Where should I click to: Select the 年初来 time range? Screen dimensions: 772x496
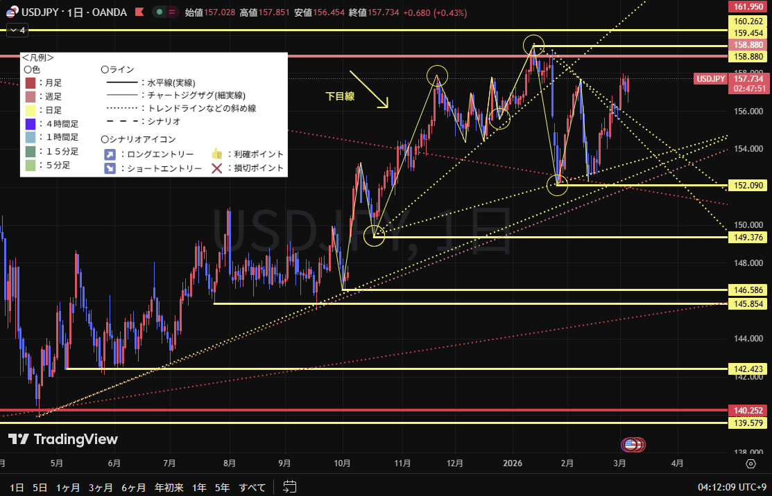tap(169, 487)
